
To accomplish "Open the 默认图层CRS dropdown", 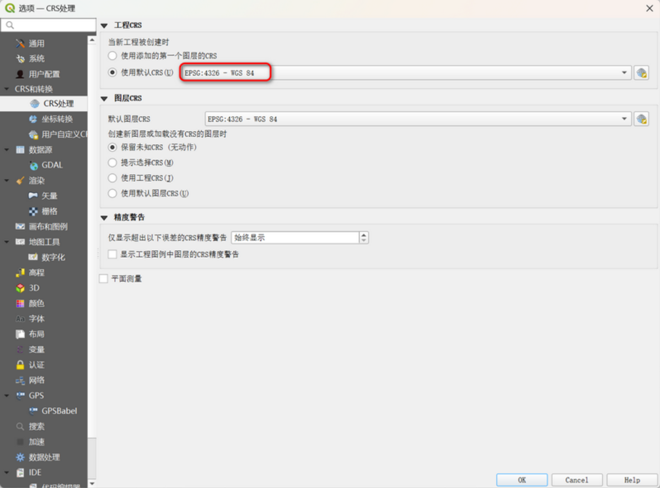I will tap(418, 119).
